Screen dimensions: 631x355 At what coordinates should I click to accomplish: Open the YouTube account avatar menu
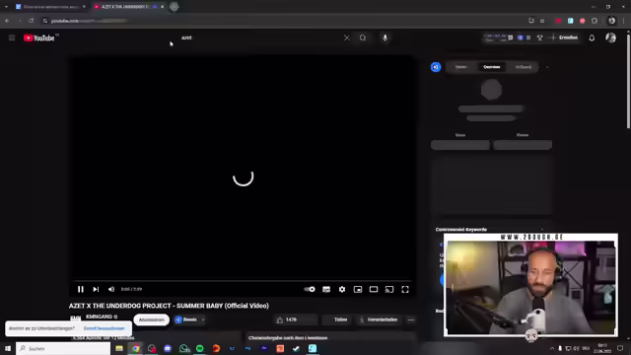click(610, 37)
